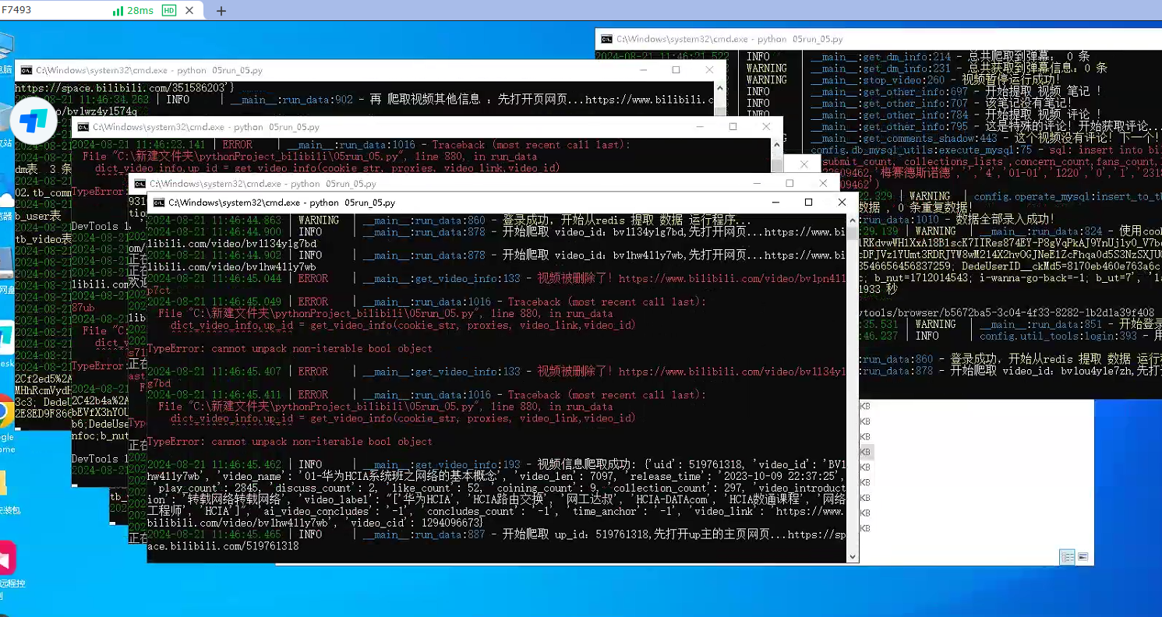Close the cmd window showing space.bilibili.com/351586203

click(x=709, y=70)
